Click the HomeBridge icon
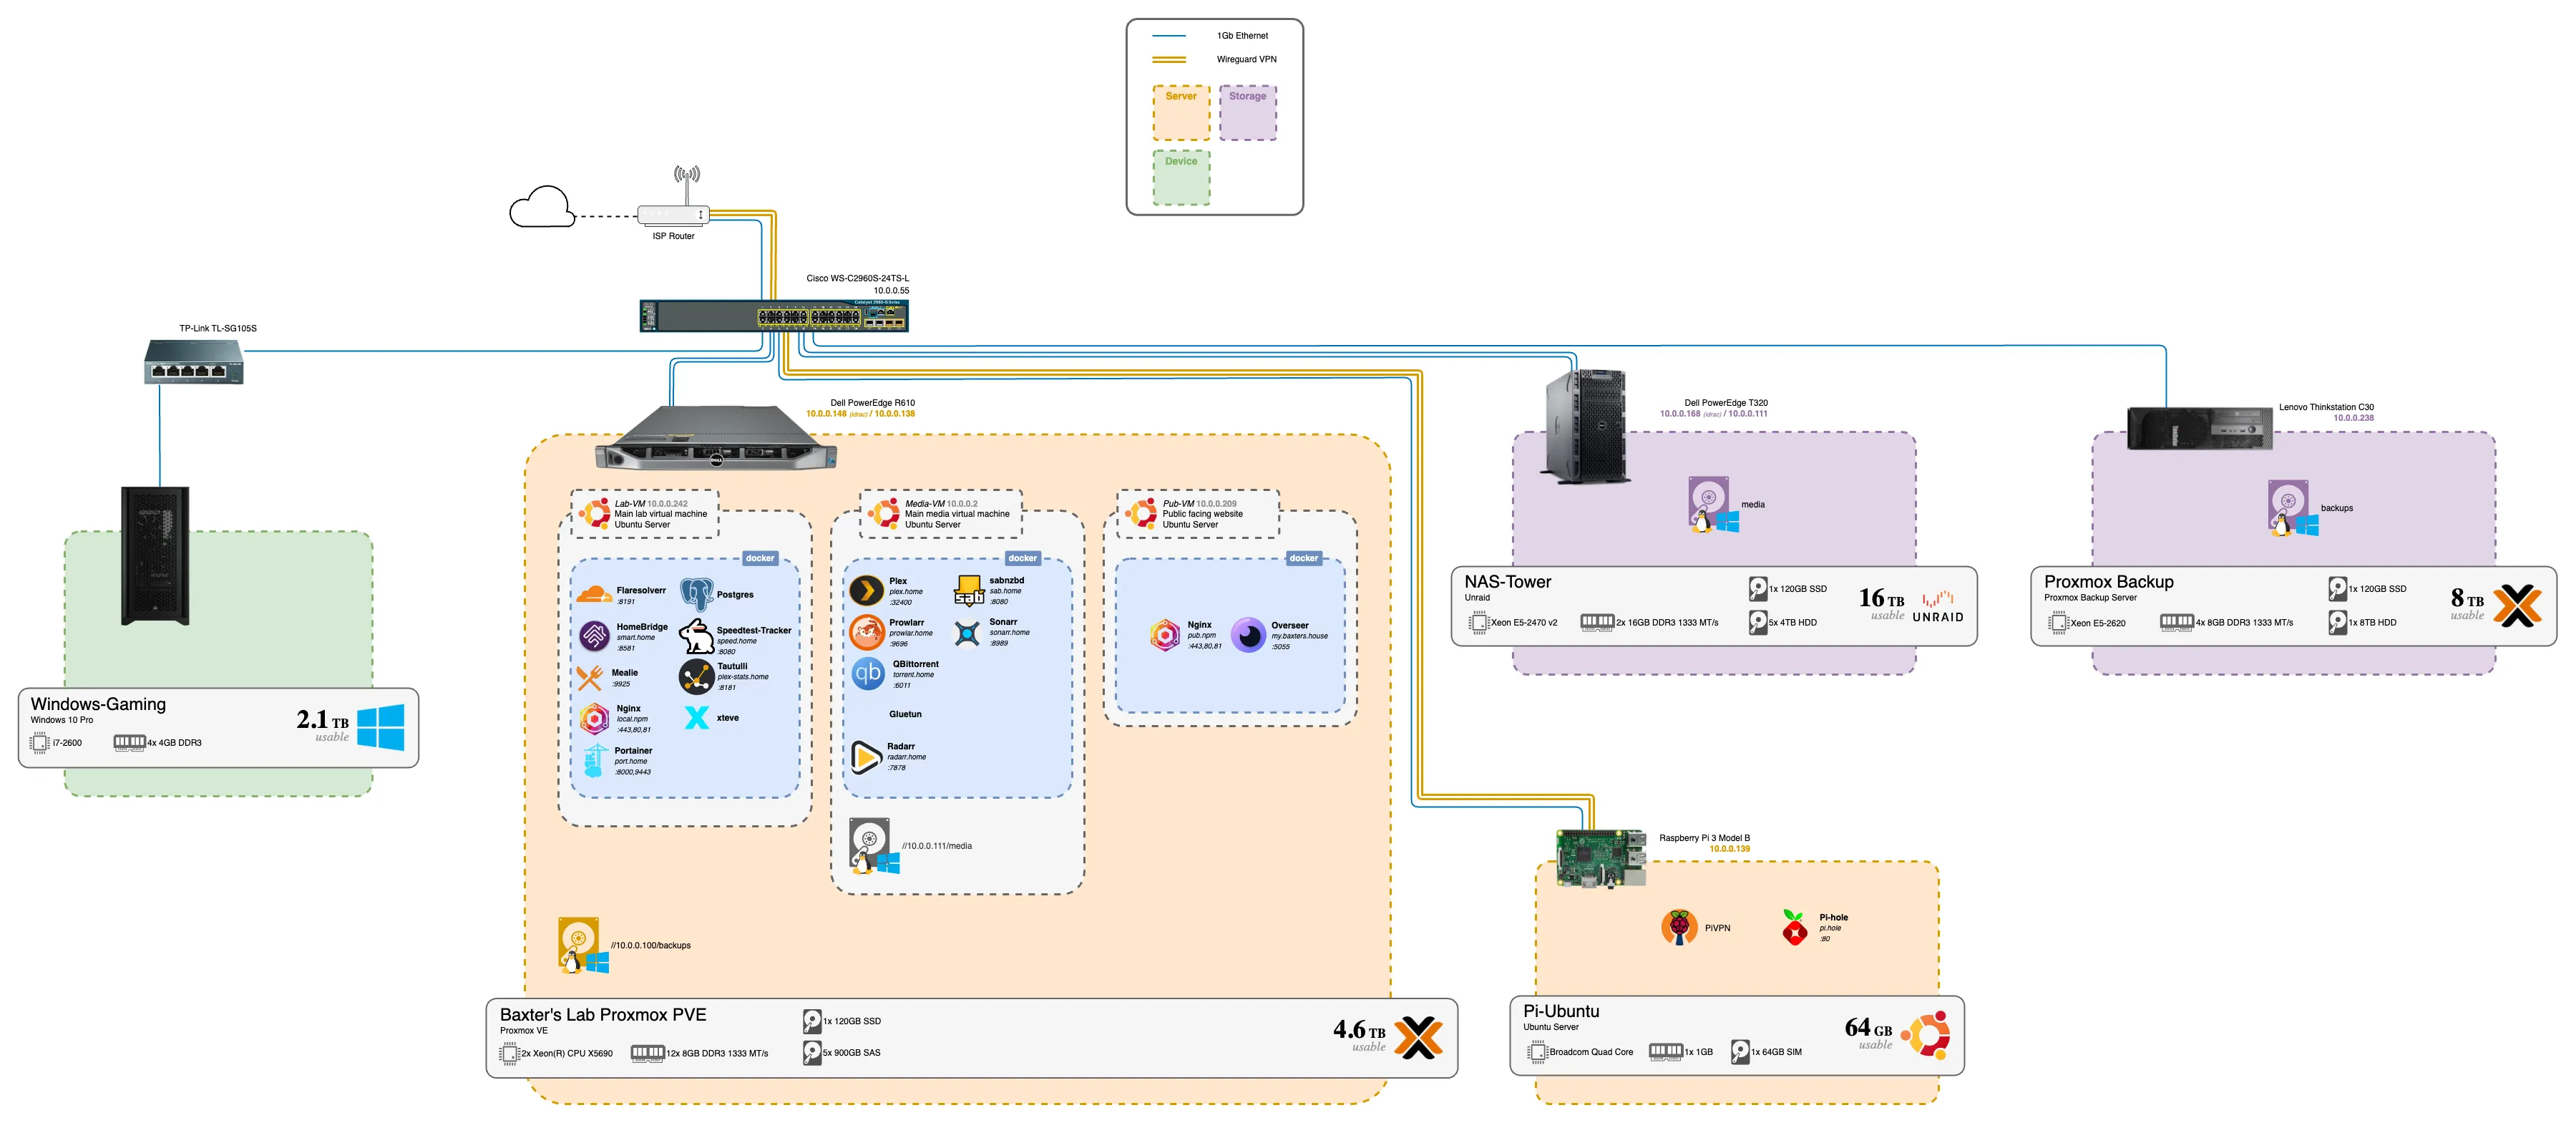 594,636
